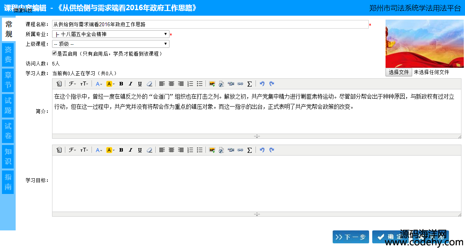Open the 上级课程 dropdown
The image size is (465, 250).
tap(111, 44)
